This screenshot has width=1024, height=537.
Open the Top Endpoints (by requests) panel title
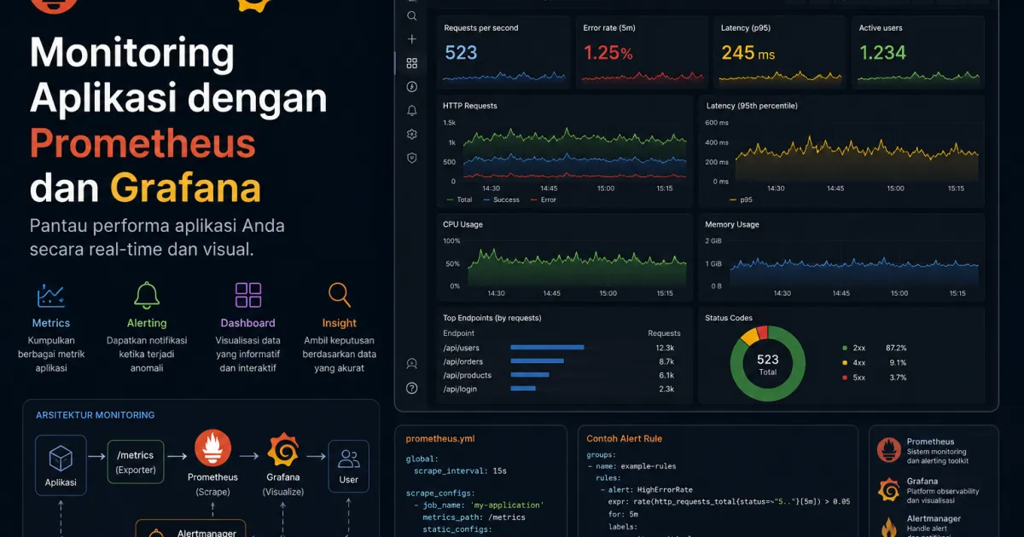[x=492, y=318]
